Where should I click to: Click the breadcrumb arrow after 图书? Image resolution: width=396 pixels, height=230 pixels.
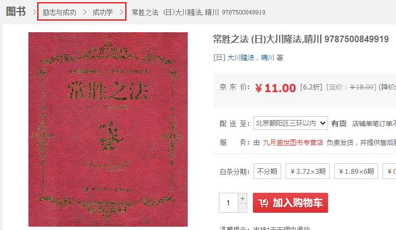coord(35,12)
